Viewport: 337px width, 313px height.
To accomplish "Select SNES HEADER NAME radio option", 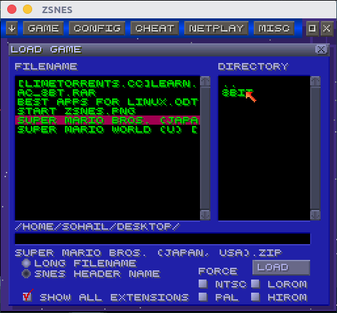I will click(26, 274).
